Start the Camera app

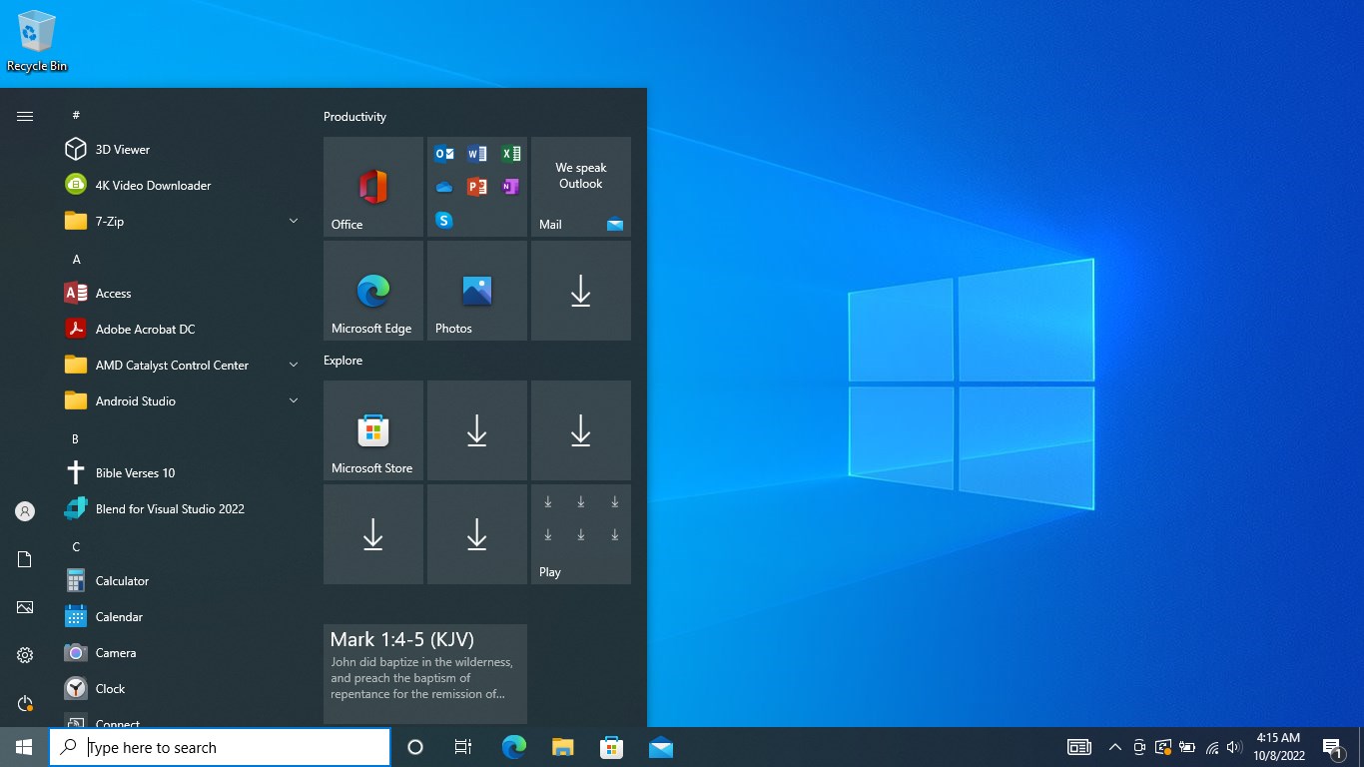point(118,652)
